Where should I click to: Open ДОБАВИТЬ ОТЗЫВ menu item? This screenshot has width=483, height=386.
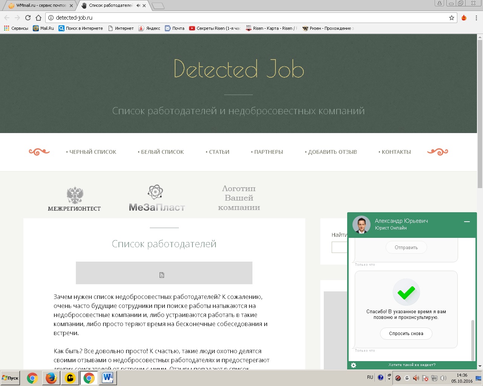coord(331,152)
